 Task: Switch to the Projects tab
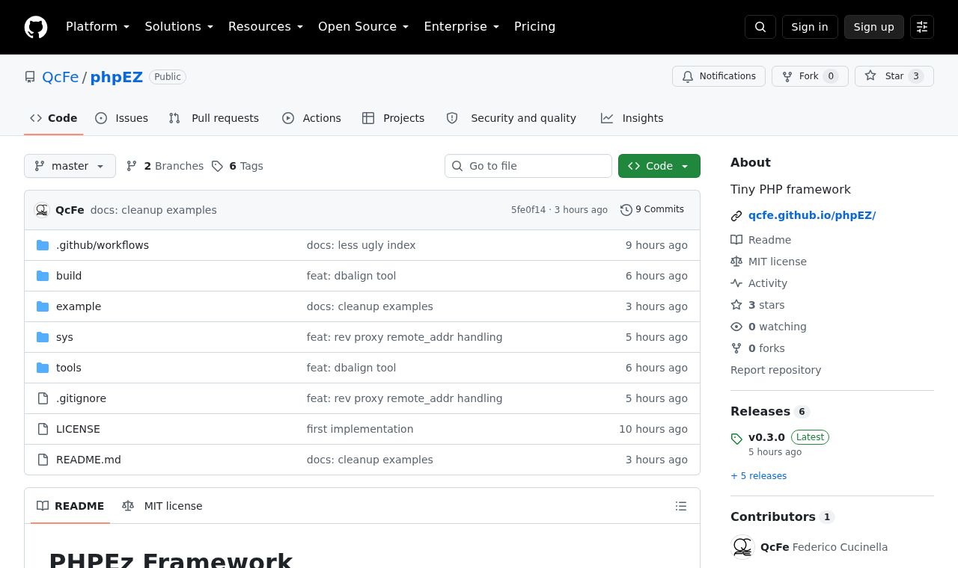394,118
